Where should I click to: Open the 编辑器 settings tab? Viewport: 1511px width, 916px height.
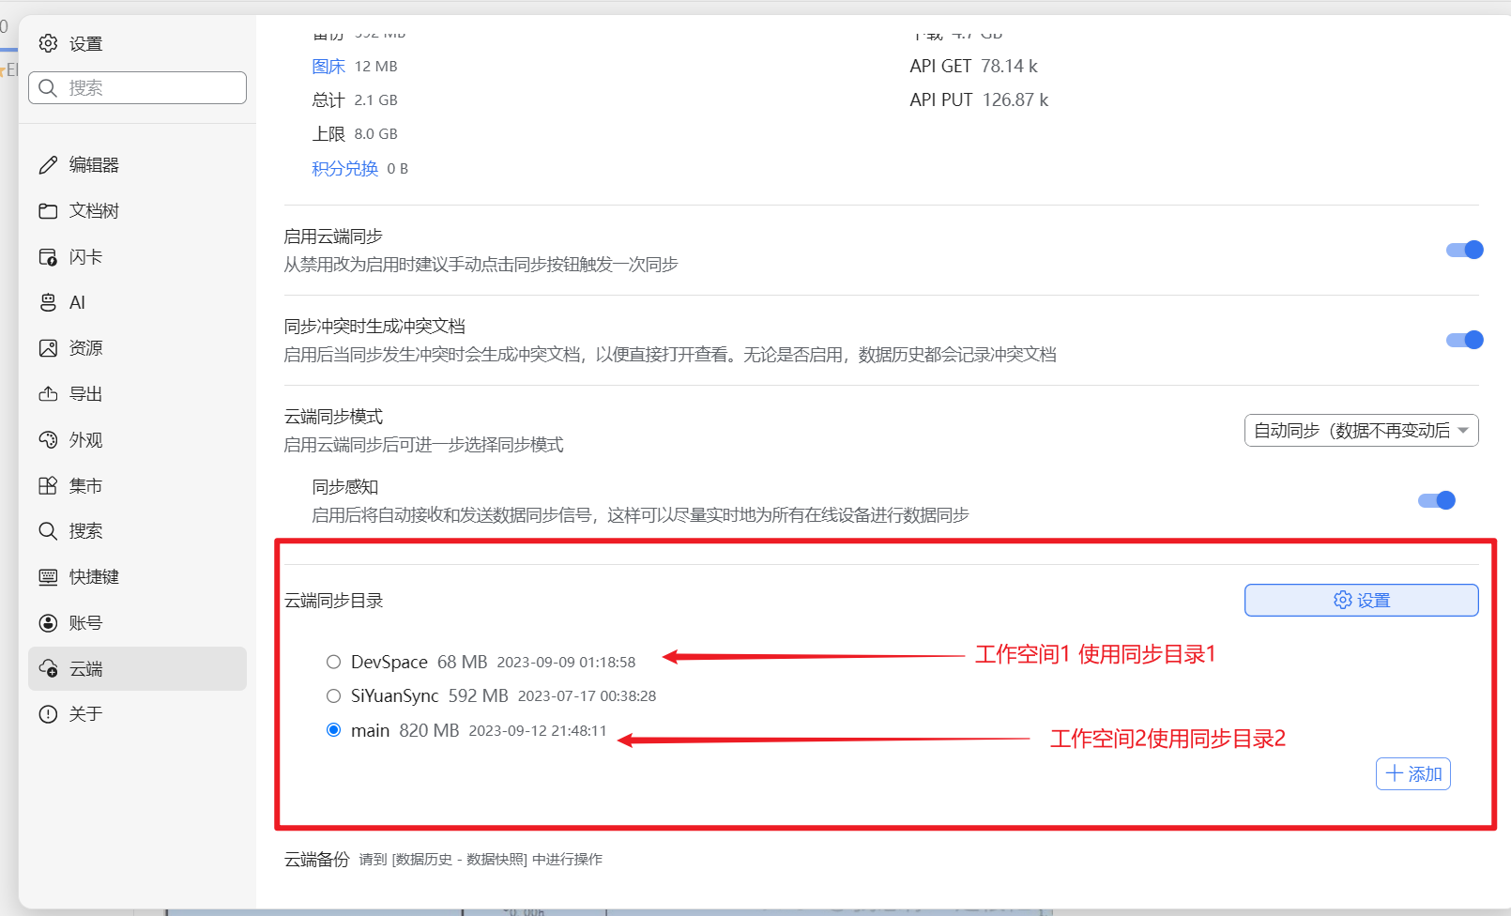[x=137, y=165]
